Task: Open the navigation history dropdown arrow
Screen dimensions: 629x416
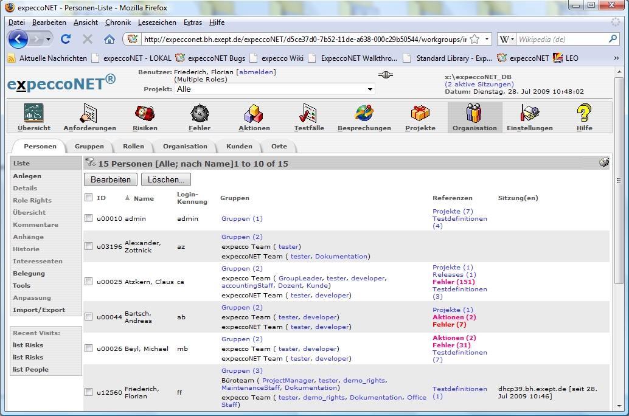Action: point(48,40)
